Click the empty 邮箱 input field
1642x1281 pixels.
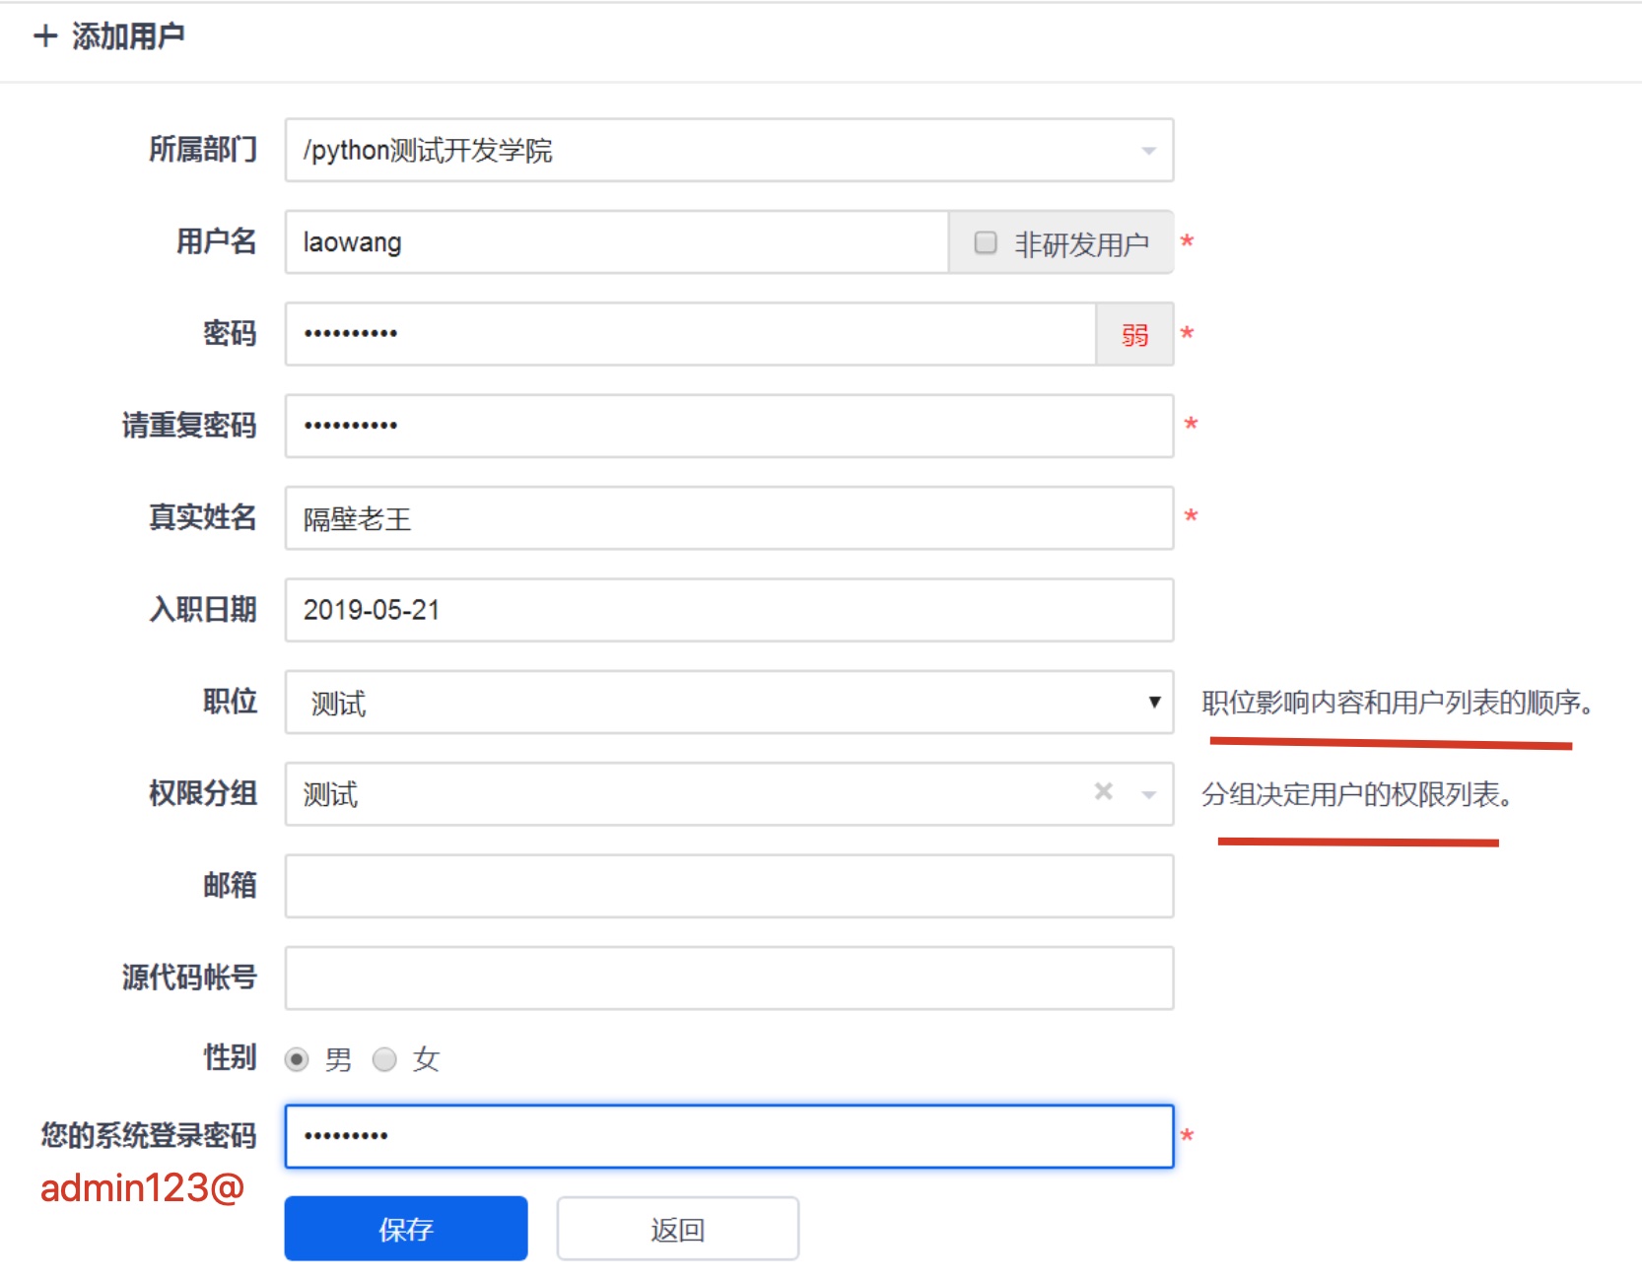tap(728, 886)
